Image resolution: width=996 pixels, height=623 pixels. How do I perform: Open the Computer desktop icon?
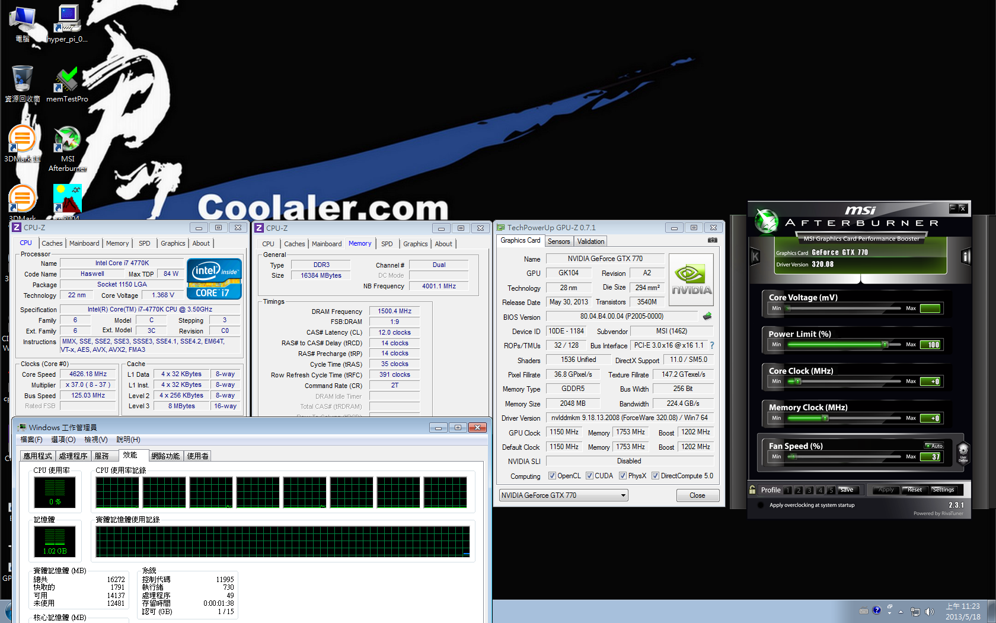pyautogui.click(x=23, y=24)
